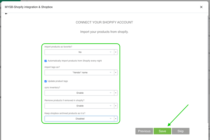This screenshot has height=140, width=210.
Task: Skip this step with the Skip button
Action: tap(180, 131)
